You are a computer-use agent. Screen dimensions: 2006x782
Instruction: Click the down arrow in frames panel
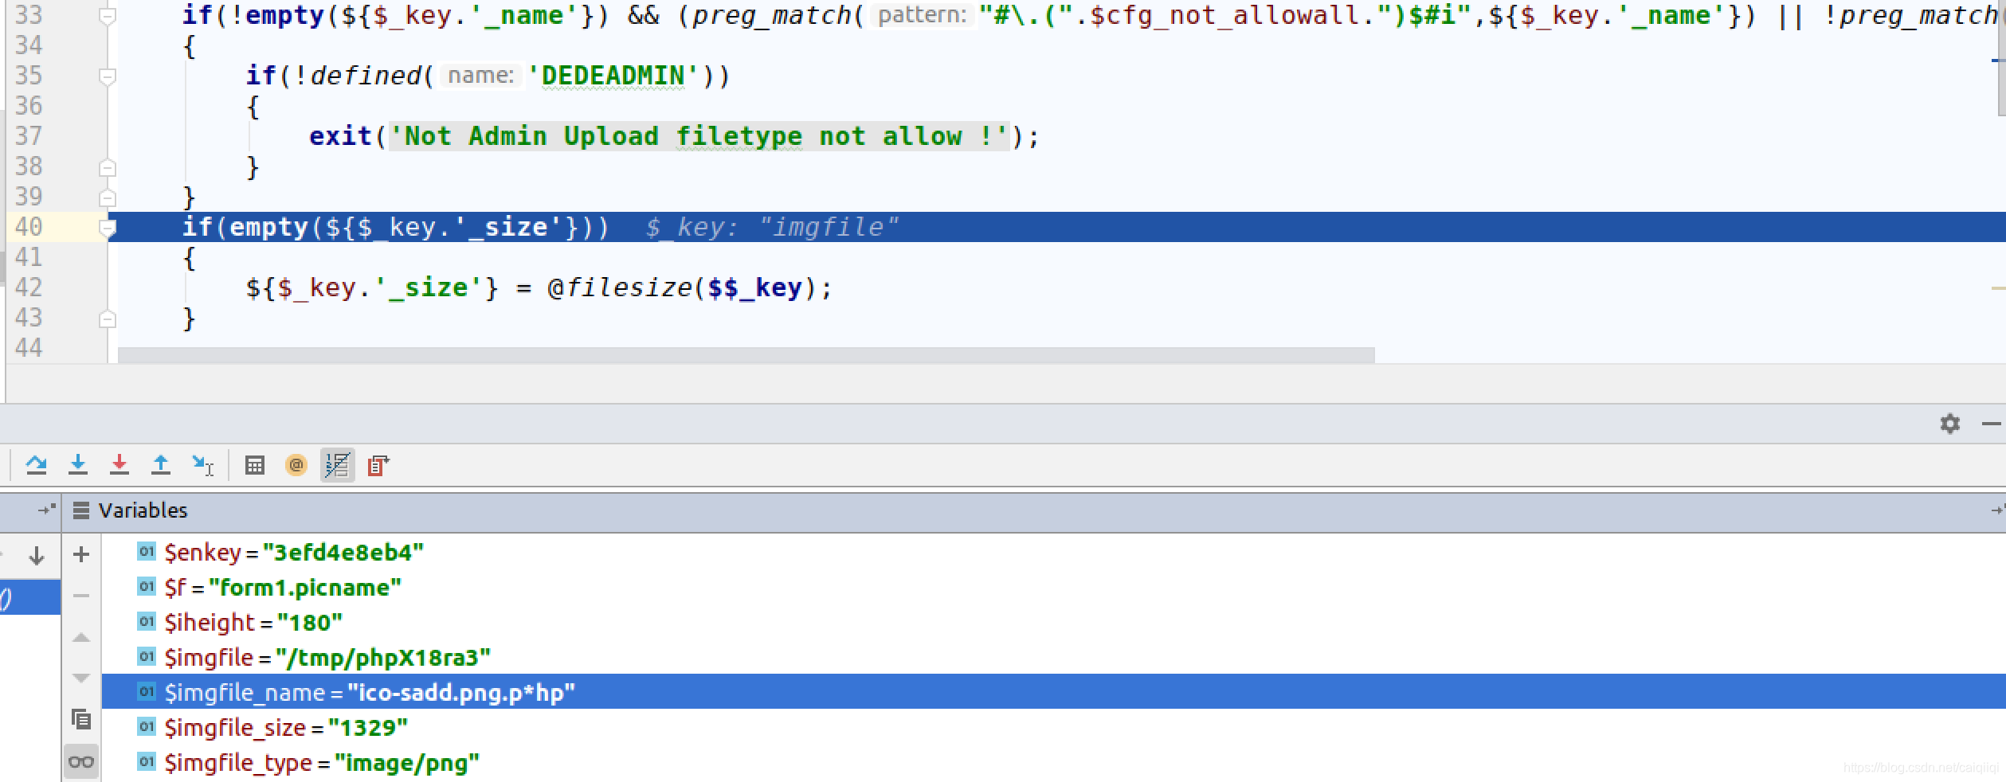36,555
